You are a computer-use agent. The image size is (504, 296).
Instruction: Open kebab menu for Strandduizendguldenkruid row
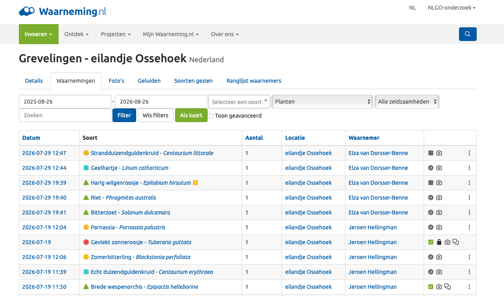469,153
